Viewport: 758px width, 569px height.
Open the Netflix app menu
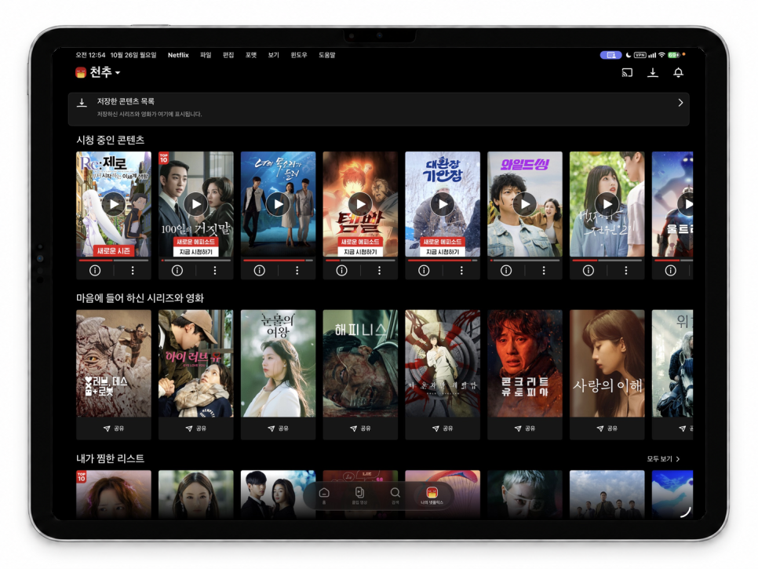tap(178, 55)
